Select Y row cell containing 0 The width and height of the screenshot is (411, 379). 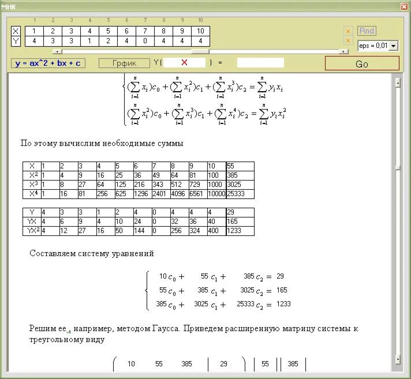[x=145, y=41]
